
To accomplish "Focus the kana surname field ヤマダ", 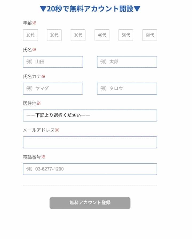I will tap(53, 89).
